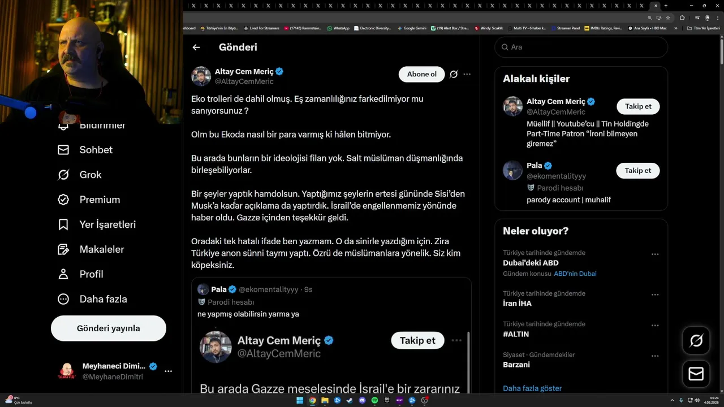This screenshot has height=407, width=724.
Task: Open Yer İşaretleri bookmarks
Action: click(x=97, y=224)
